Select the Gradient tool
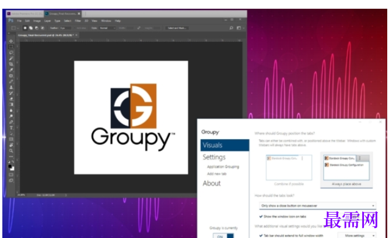 pos(11,105)
